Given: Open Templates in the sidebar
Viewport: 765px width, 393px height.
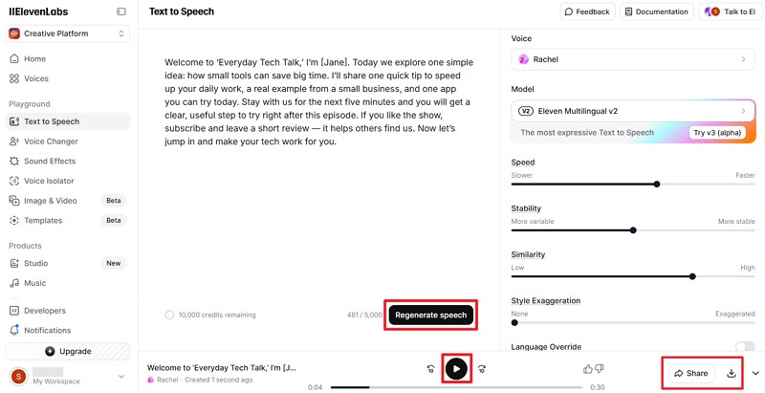Looking at the screenshot, I should [x=68, y=220].
